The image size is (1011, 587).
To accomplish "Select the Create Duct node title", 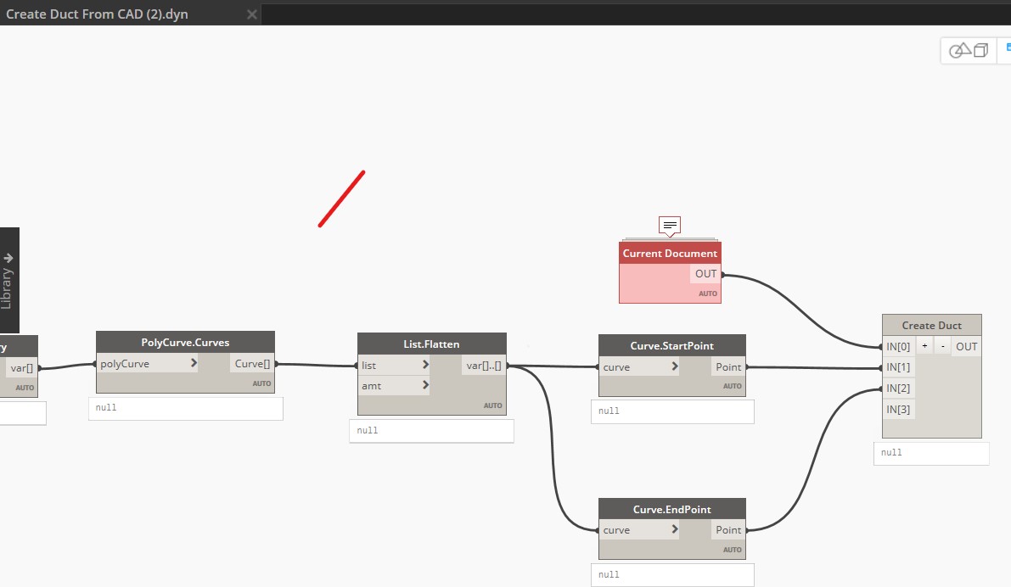I will coord(932,326).
